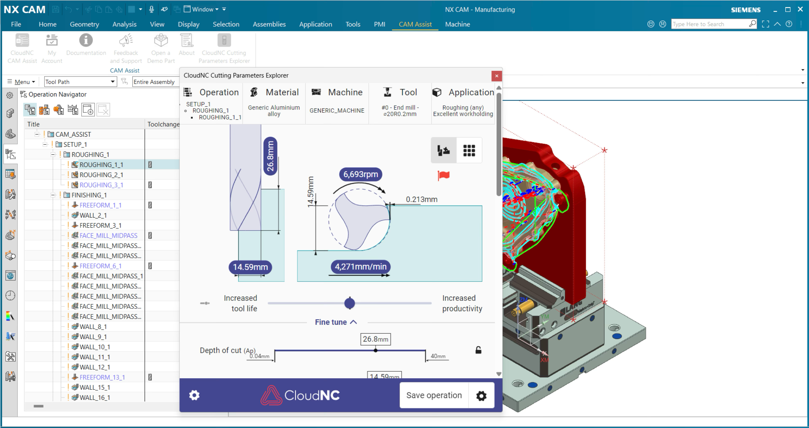Switch to the Analysis tab
Screen dimensions: 809x428
(124, 24)
